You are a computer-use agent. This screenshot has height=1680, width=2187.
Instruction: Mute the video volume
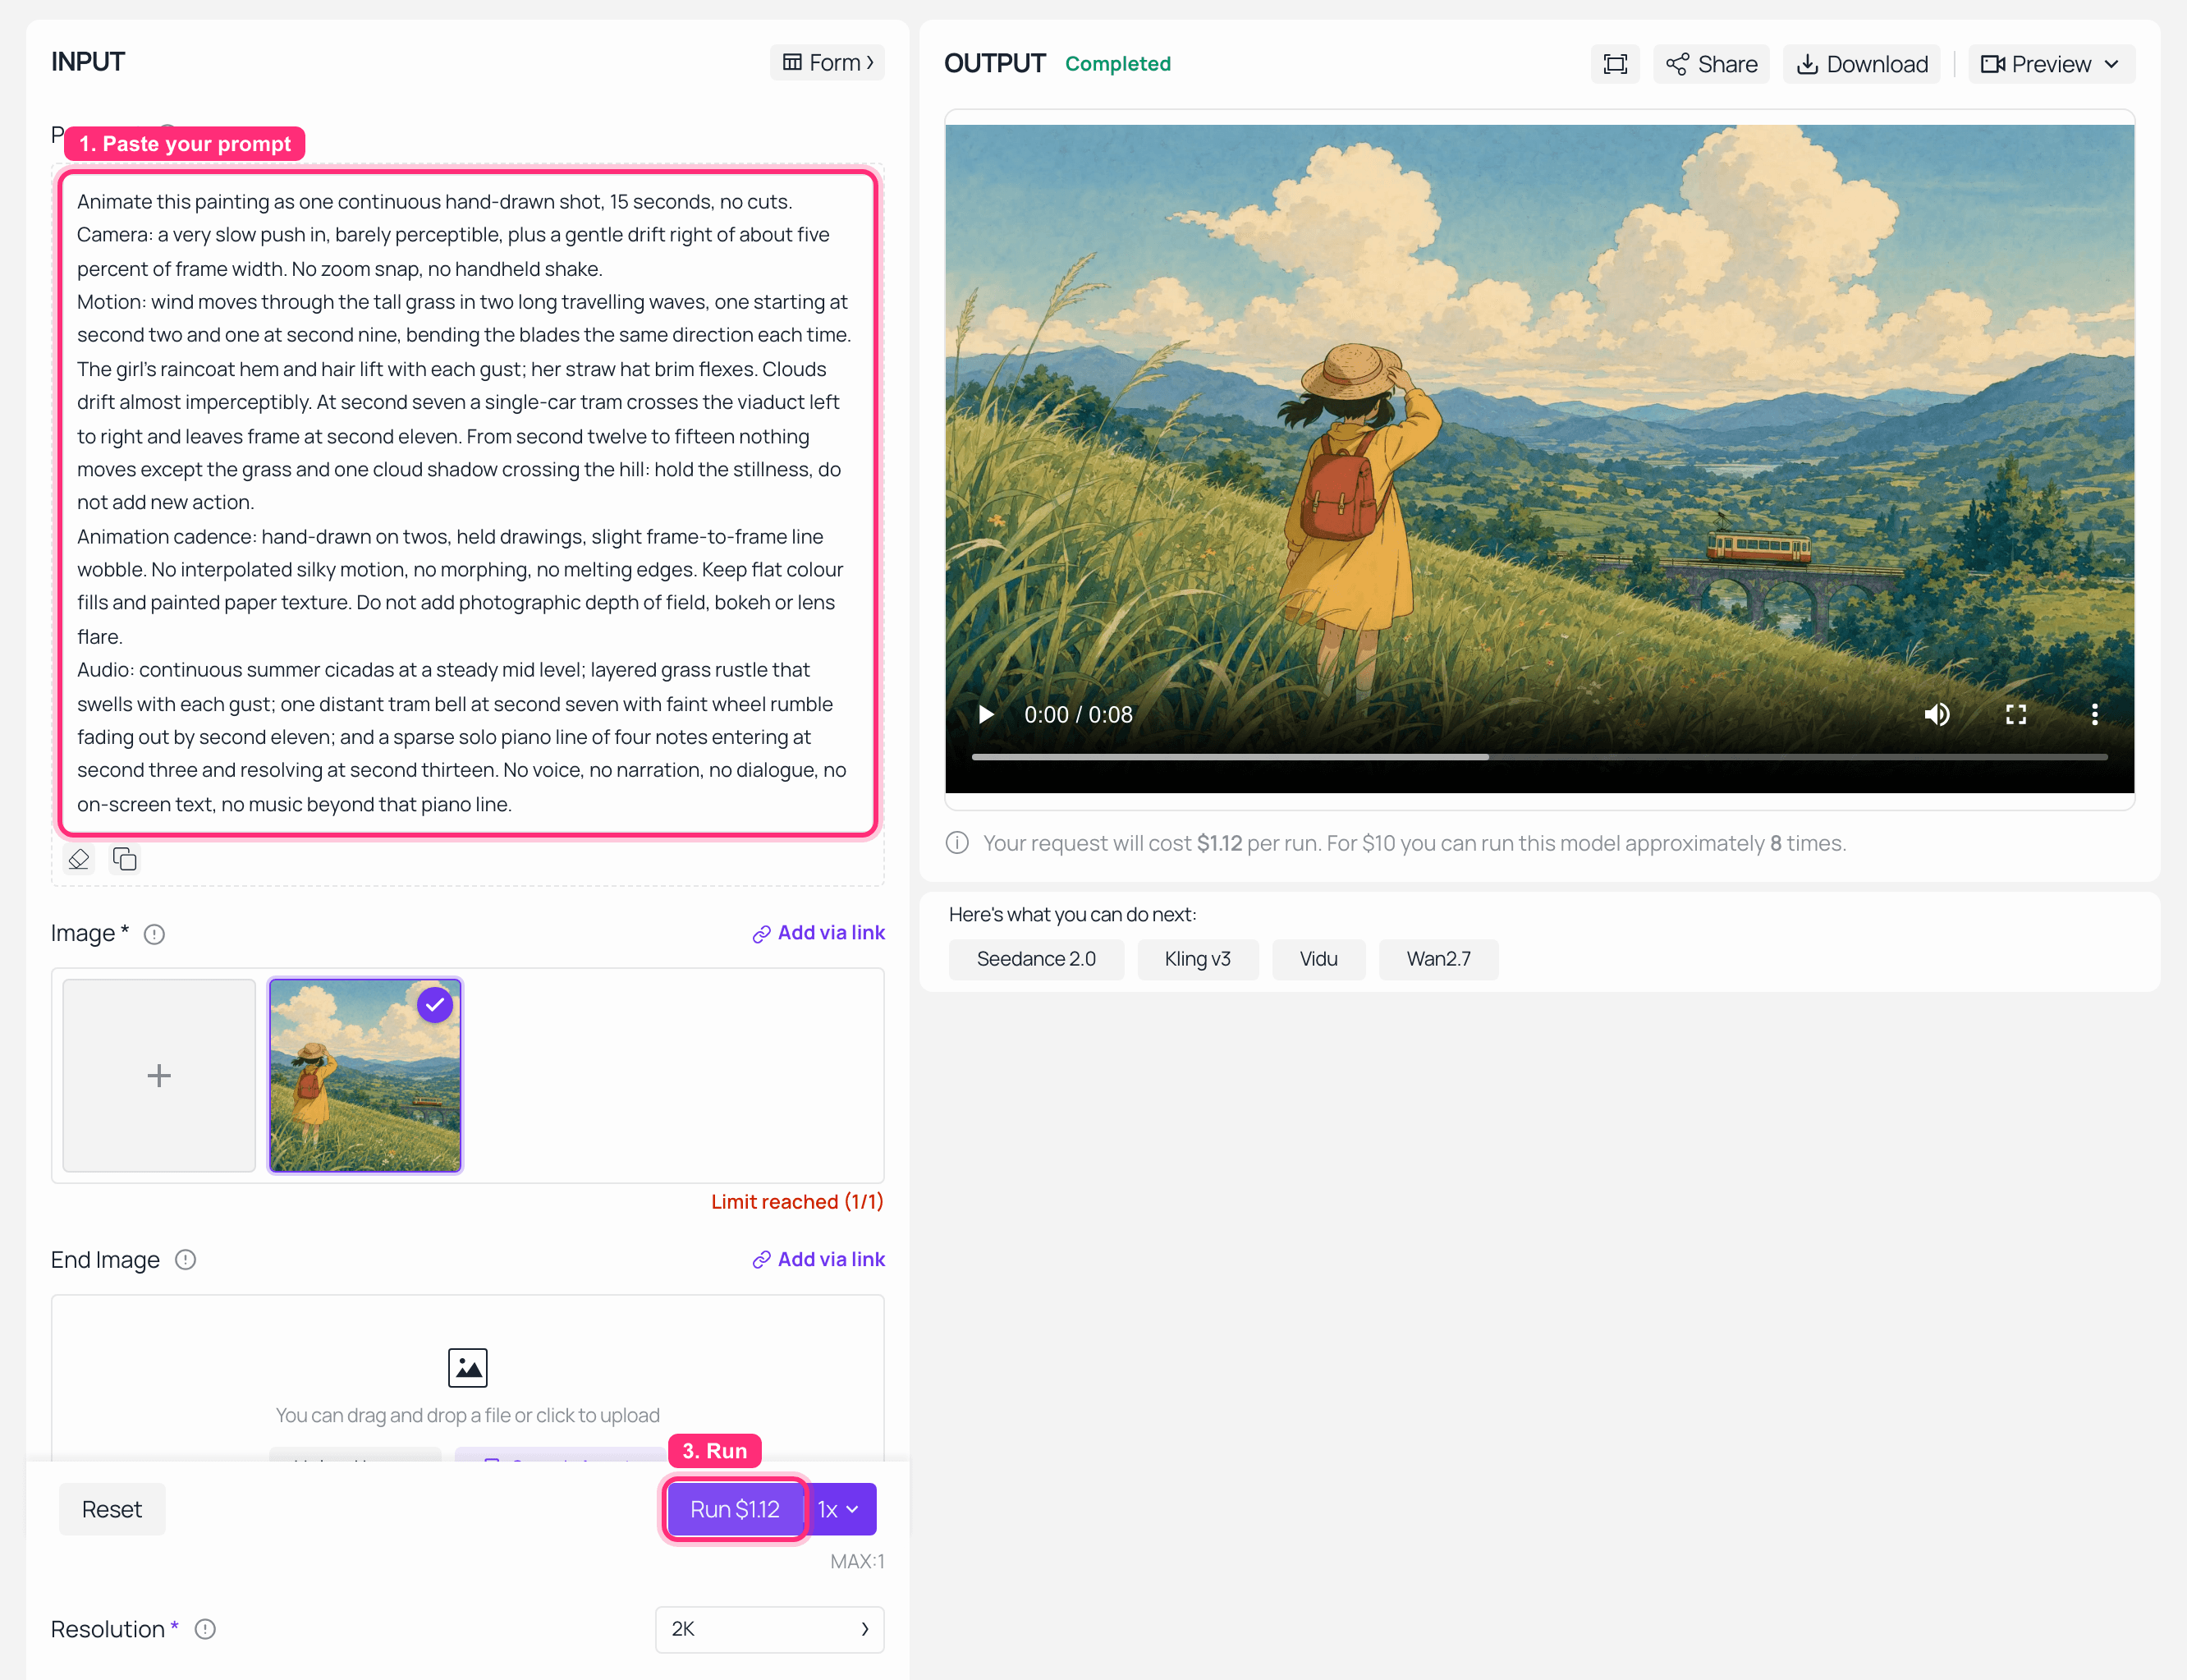[x=1937, y=715]
